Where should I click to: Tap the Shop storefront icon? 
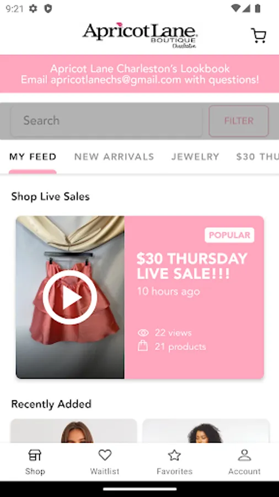35,455
